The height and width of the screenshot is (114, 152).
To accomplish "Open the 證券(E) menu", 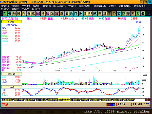I will point(15,6).
